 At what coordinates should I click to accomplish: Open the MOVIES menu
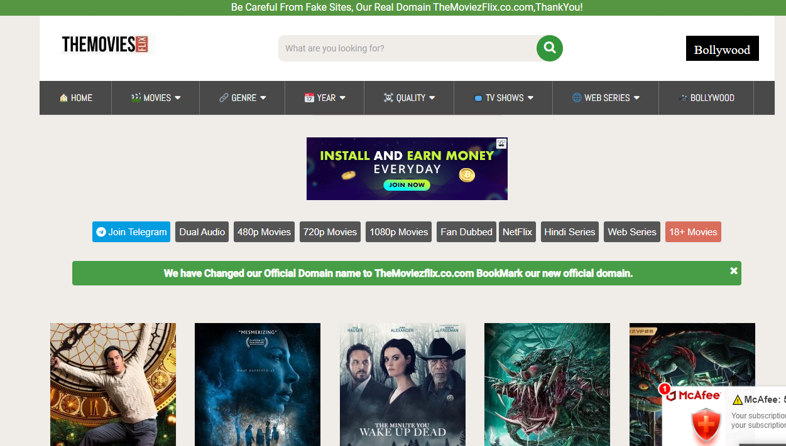pyautogui.click(x=156, y=98)
